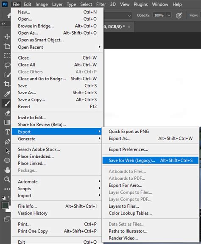Open the Window menu
The image size is (201, 244).
point(160,4)
